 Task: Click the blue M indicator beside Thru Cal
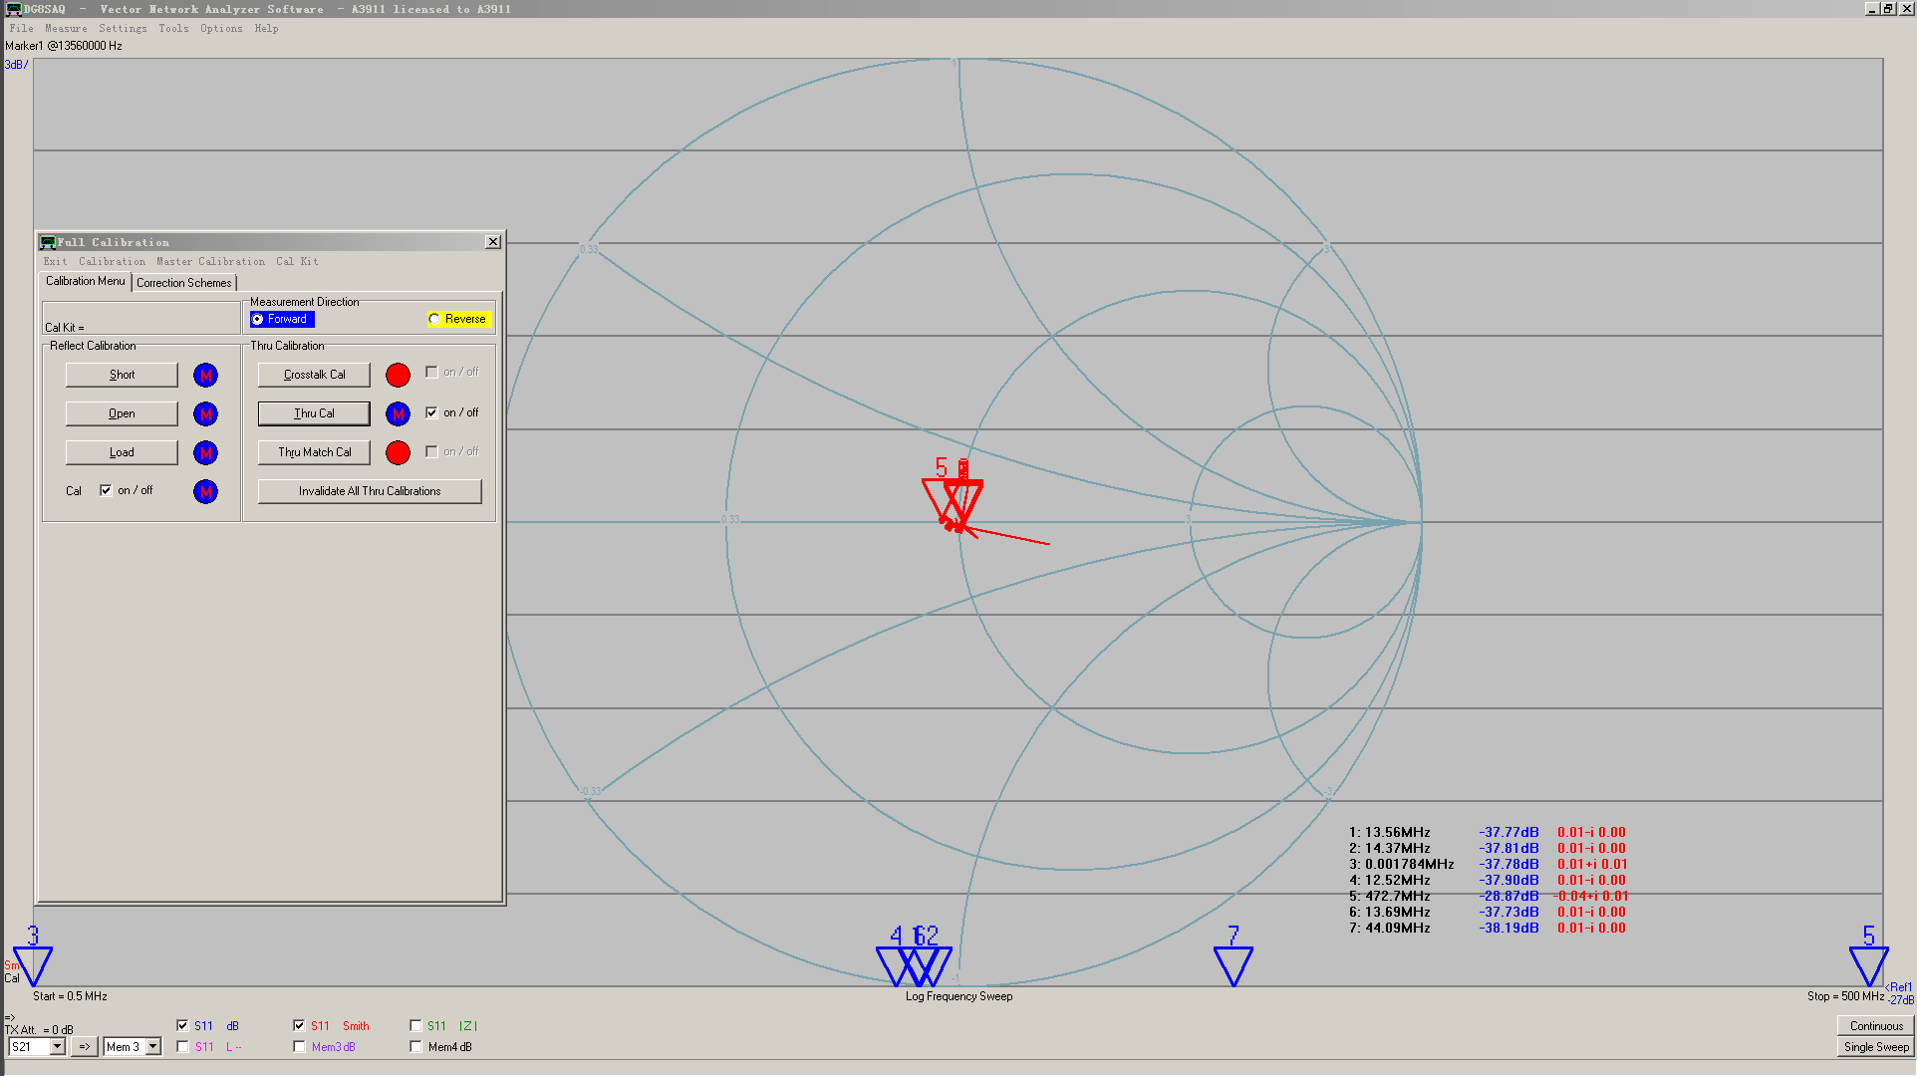point(398,413)
